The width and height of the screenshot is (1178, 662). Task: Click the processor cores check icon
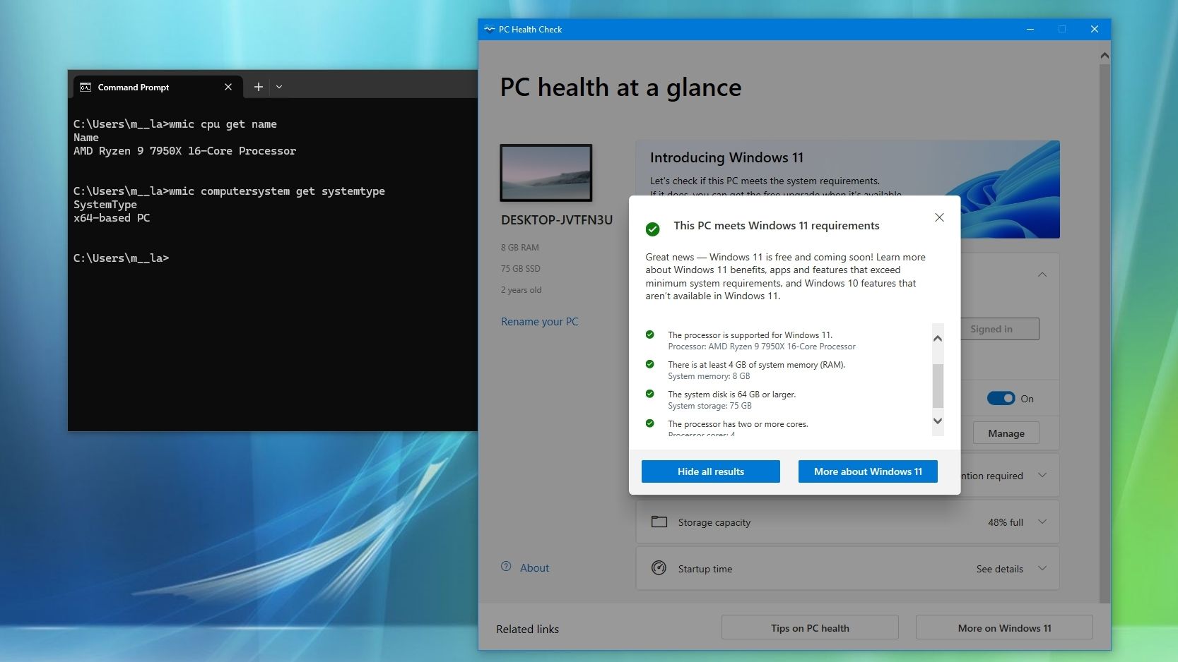tap(650, 423)
